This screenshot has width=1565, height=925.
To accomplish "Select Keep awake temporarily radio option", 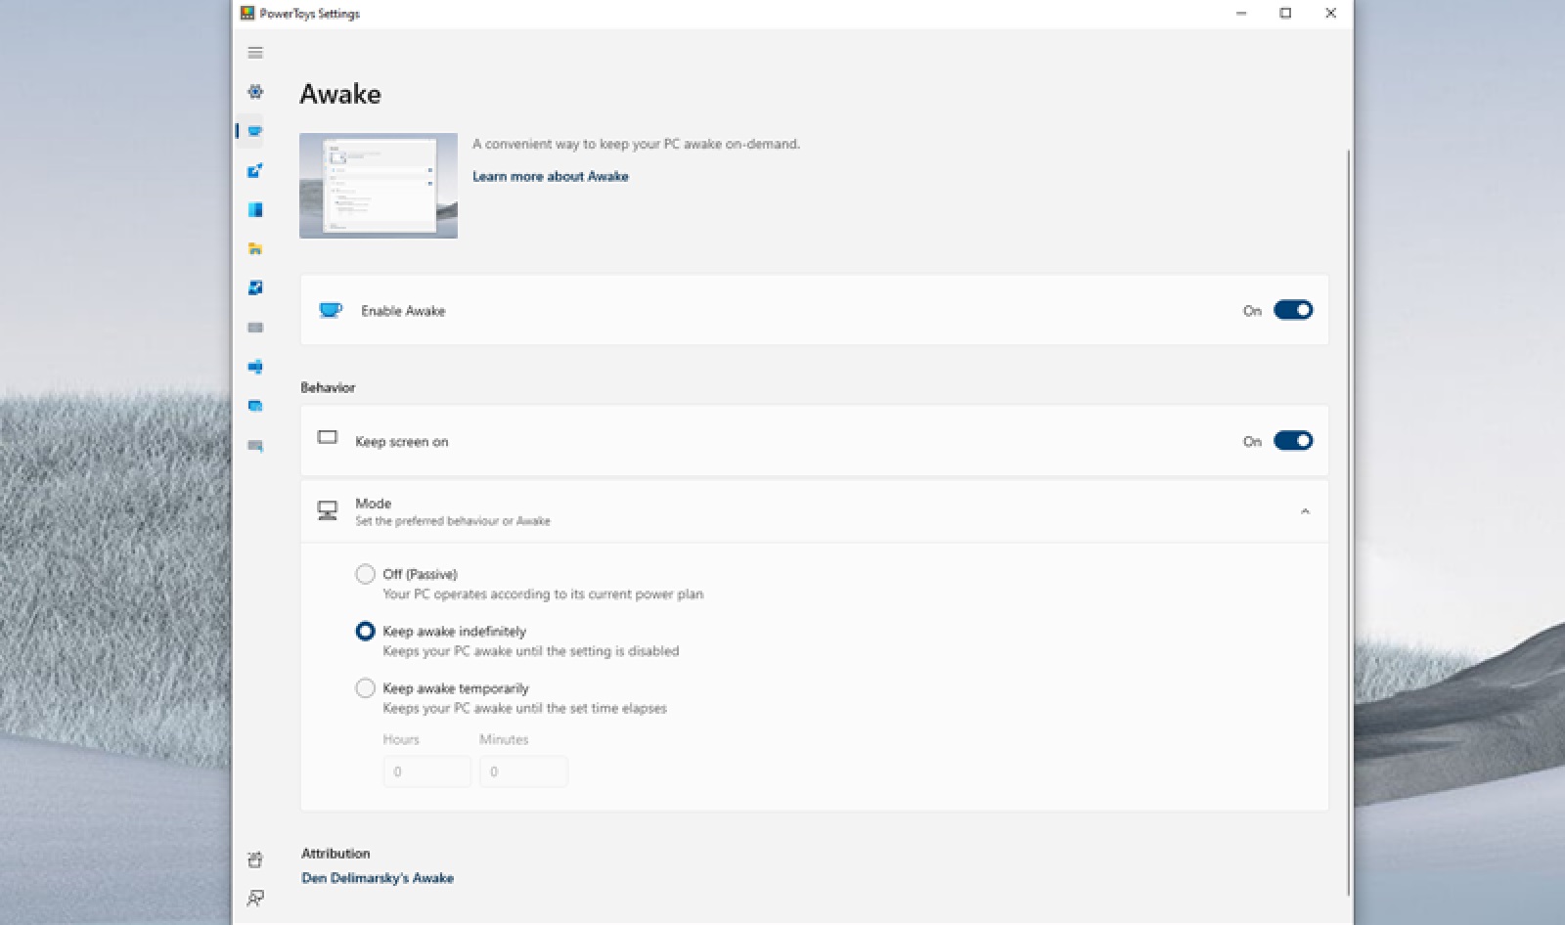I will click(365, 688).
